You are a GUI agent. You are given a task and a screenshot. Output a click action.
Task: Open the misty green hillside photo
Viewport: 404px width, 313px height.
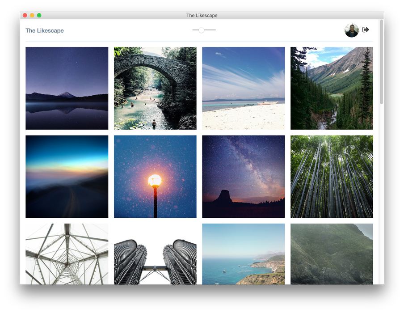coord(332,254)
